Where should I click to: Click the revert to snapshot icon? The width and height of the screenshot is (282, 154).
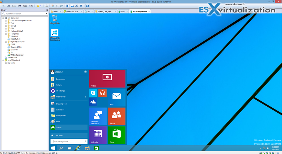click(57, 6)
